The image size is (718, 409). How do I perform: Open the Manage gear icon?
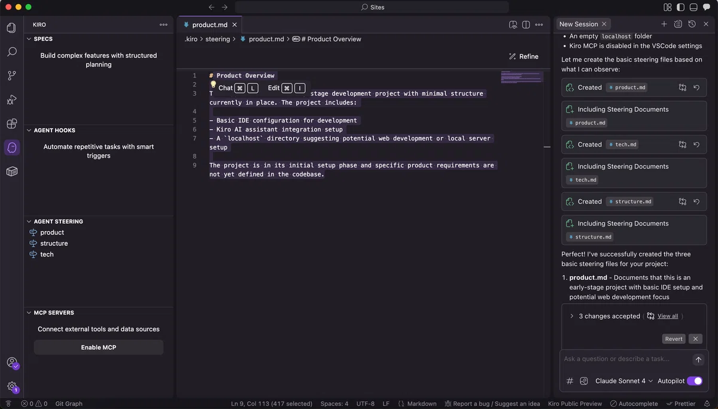pyautogui.click(x=11, y=387)
